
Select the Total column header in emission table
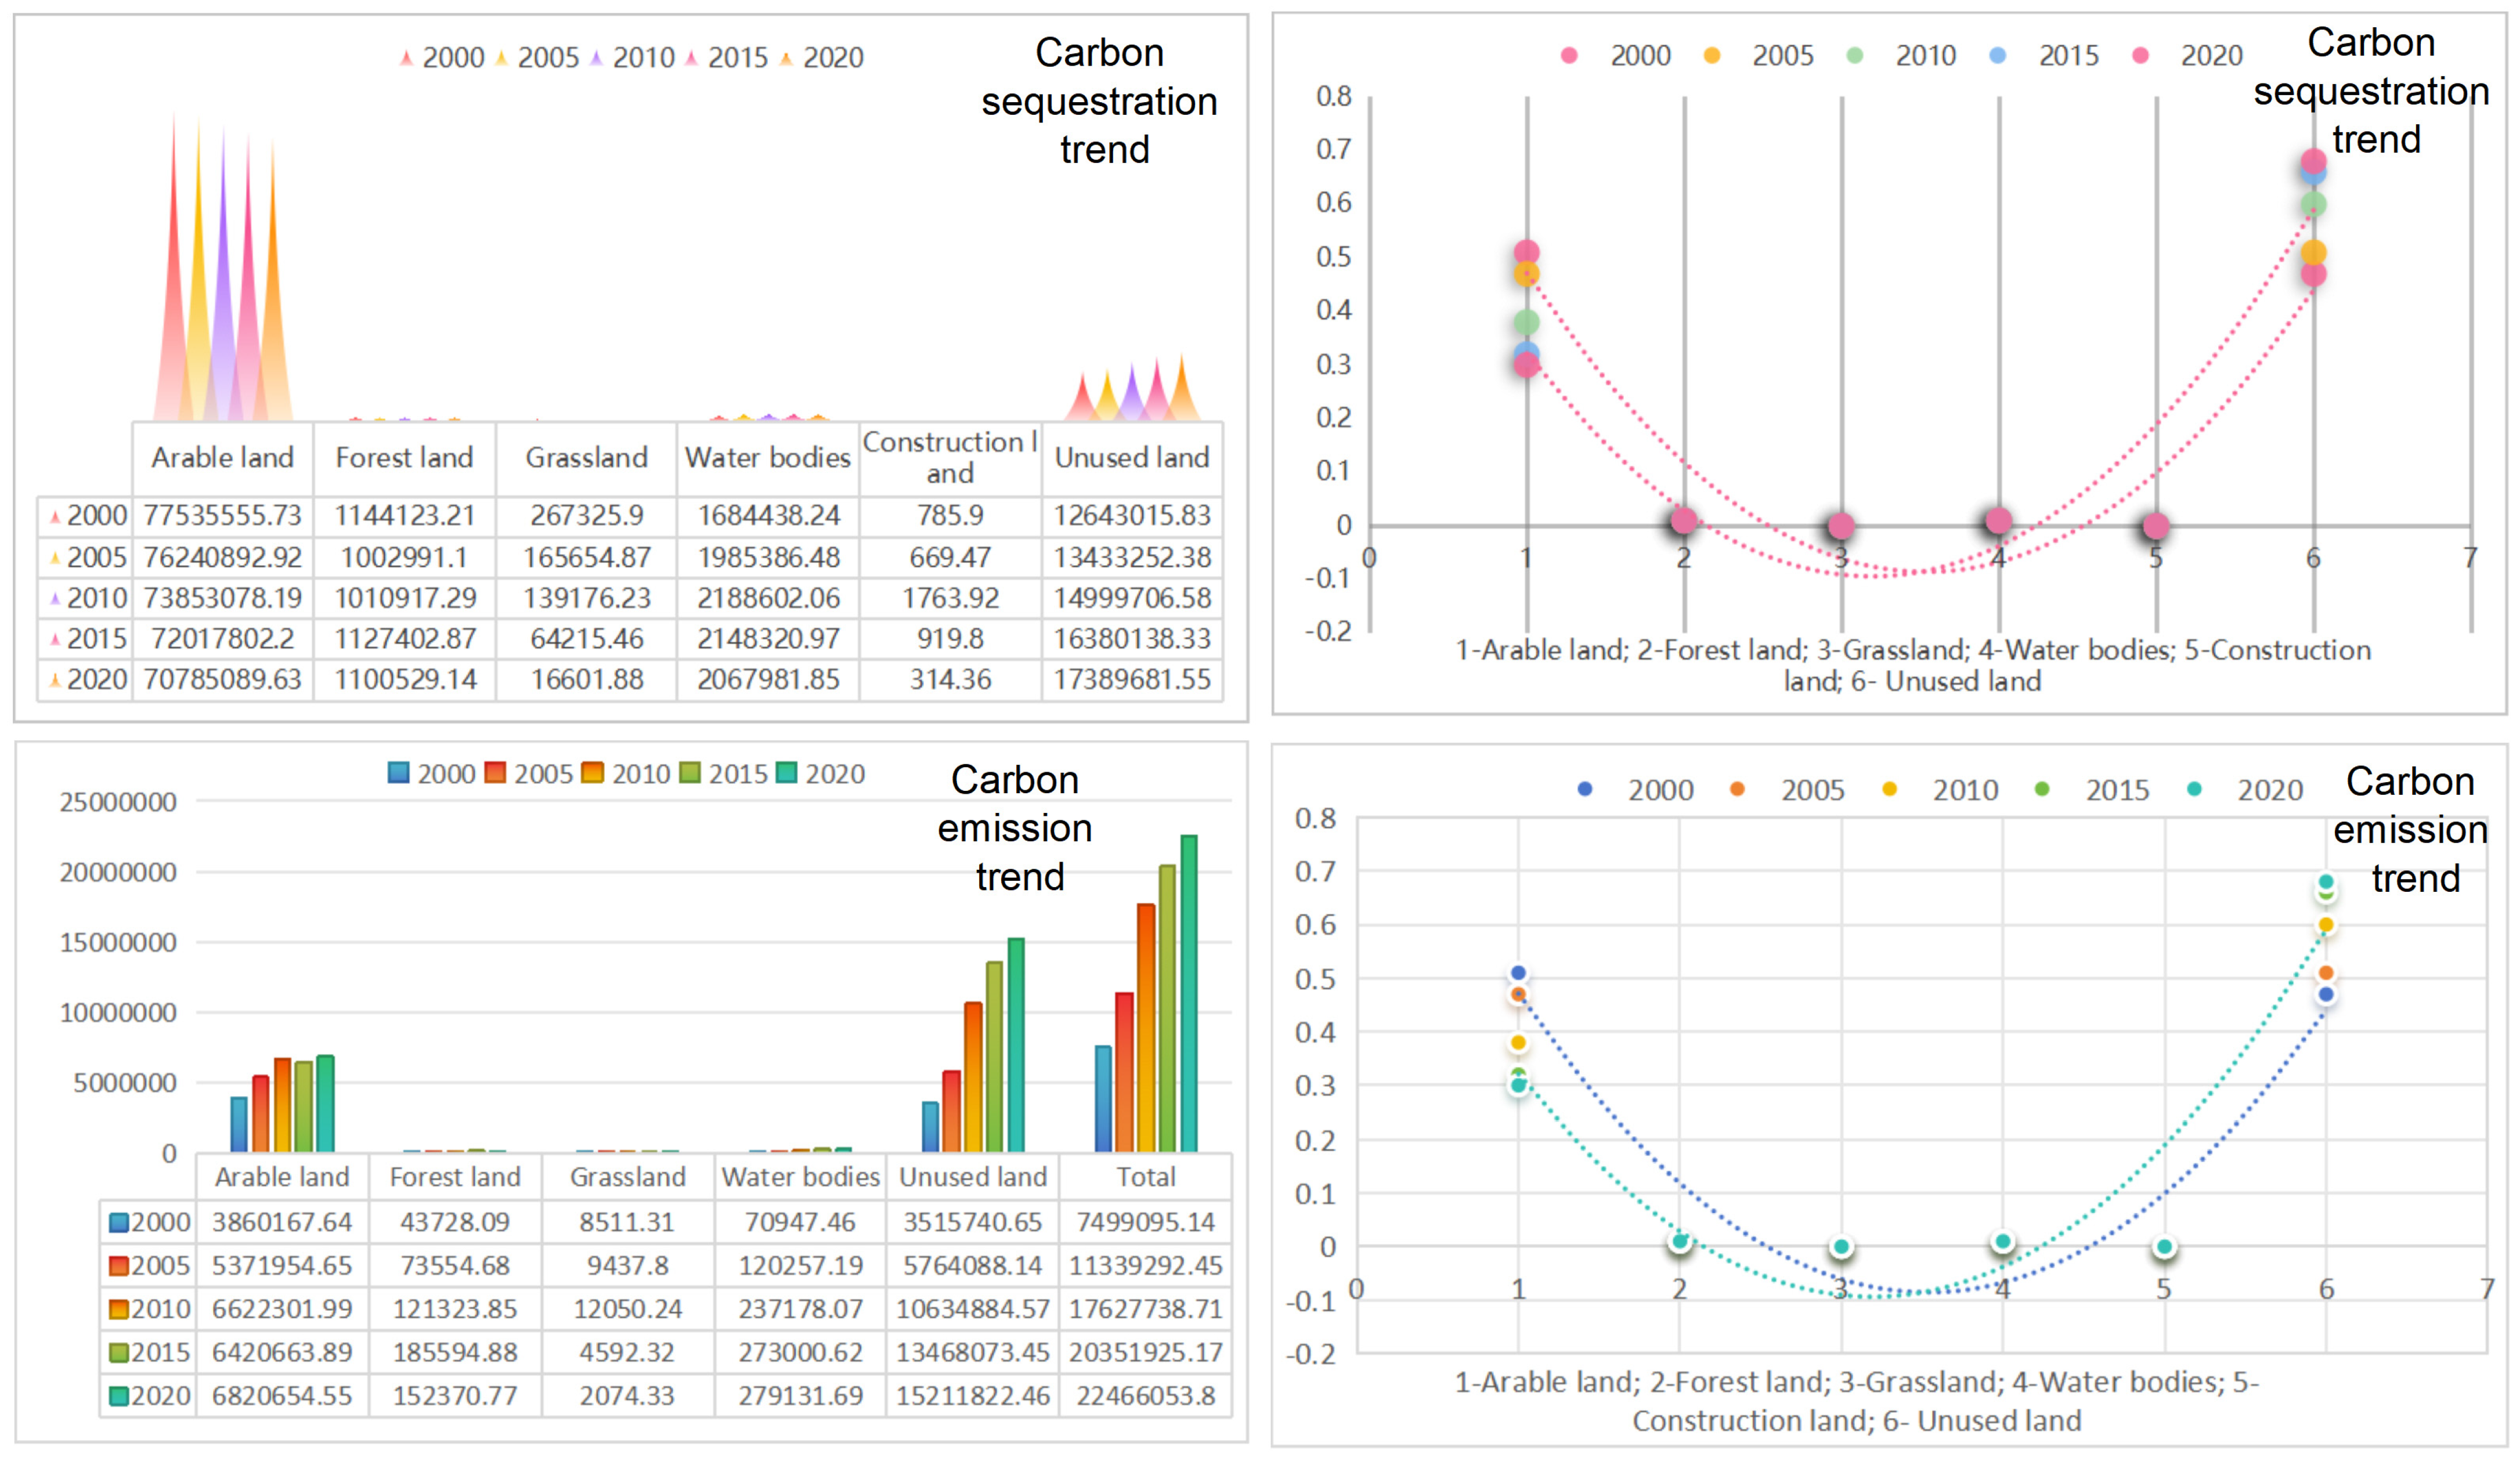click(1145, 1177)
